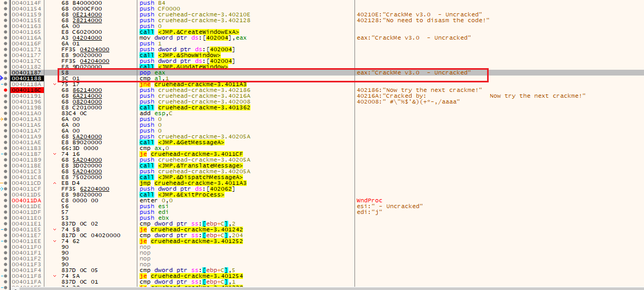Select the call to UpdateWindow
Screen dimensions: 644x290
[x=184, y=67]
